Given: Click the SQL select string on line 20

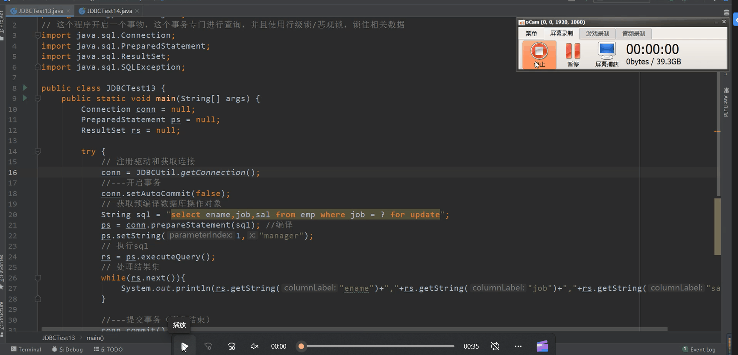Looking at the screenshot, I should coord(305,215).
